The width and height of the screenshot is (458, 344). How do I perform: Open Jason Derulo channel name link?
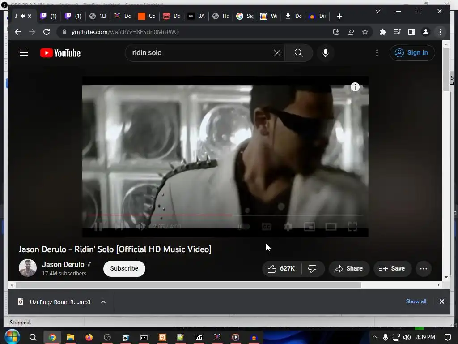coord(63,264)
